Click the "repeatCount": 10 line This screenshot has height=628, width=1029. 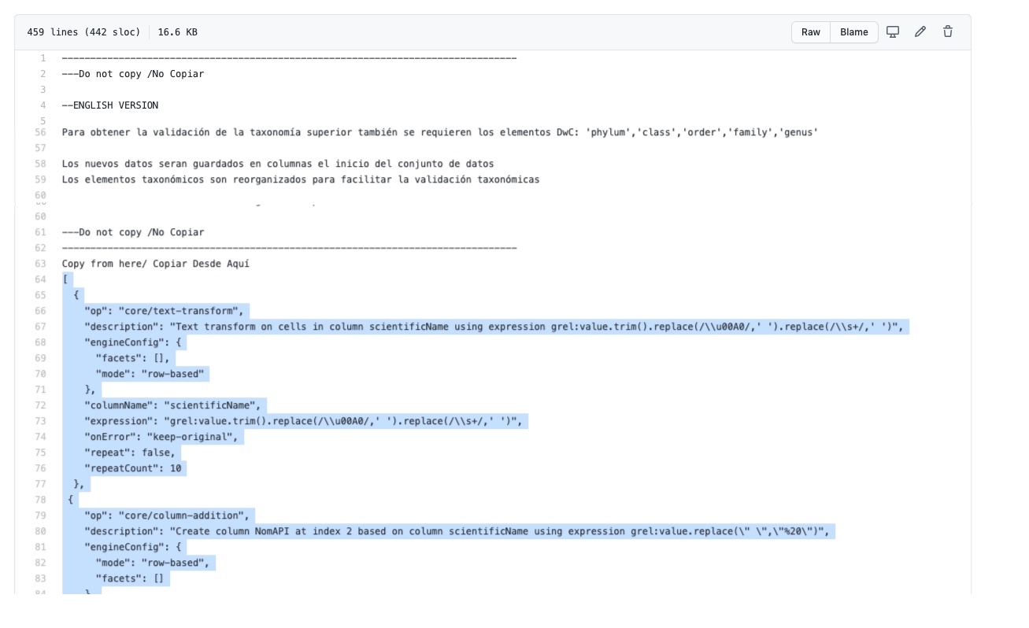coord(133,468)
